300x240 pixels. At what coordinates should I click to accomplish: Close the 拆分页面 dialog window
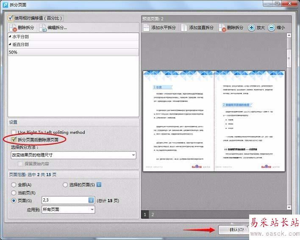click(x=289, y=3)
